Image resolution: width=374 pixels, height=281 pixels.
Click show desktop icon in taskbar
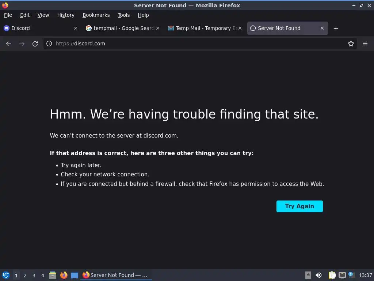pos(75,275)
